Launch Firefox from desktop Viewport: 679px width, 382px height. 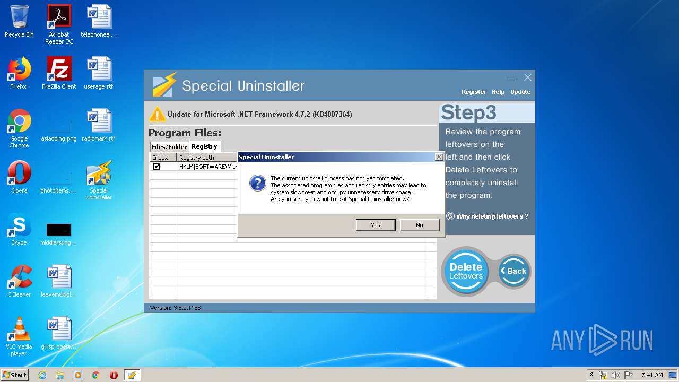(19, 74)
